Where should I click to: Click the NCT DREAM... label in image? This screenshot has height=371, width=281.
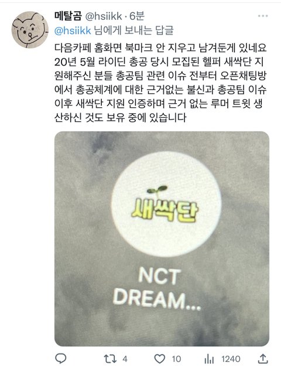[x=157, y=289]
